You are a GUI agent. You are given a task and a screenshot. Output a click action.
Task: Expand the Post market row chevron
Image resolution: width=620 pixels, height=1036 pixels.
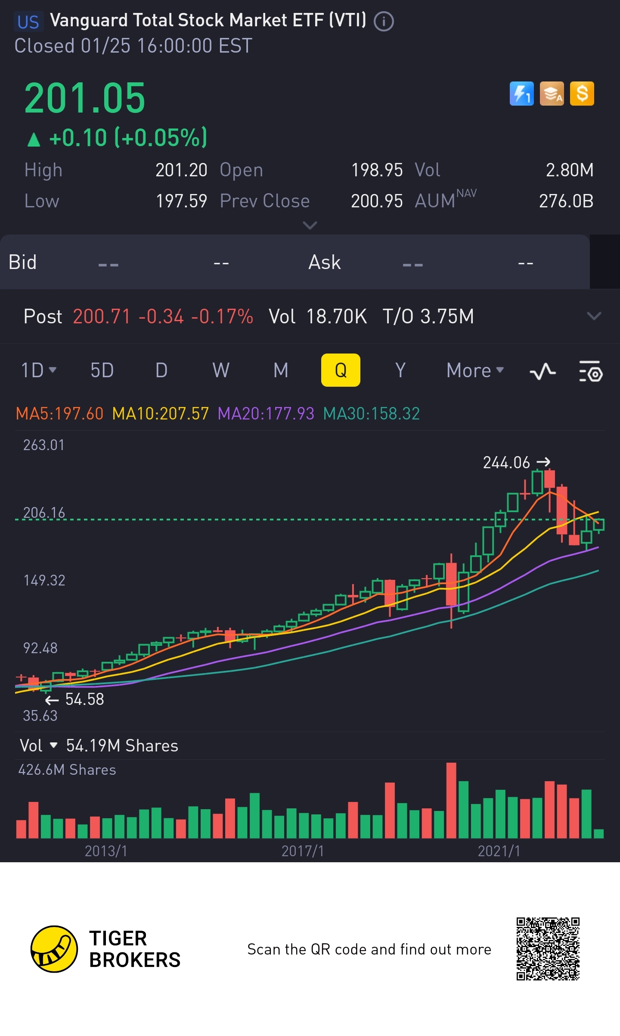594,316
